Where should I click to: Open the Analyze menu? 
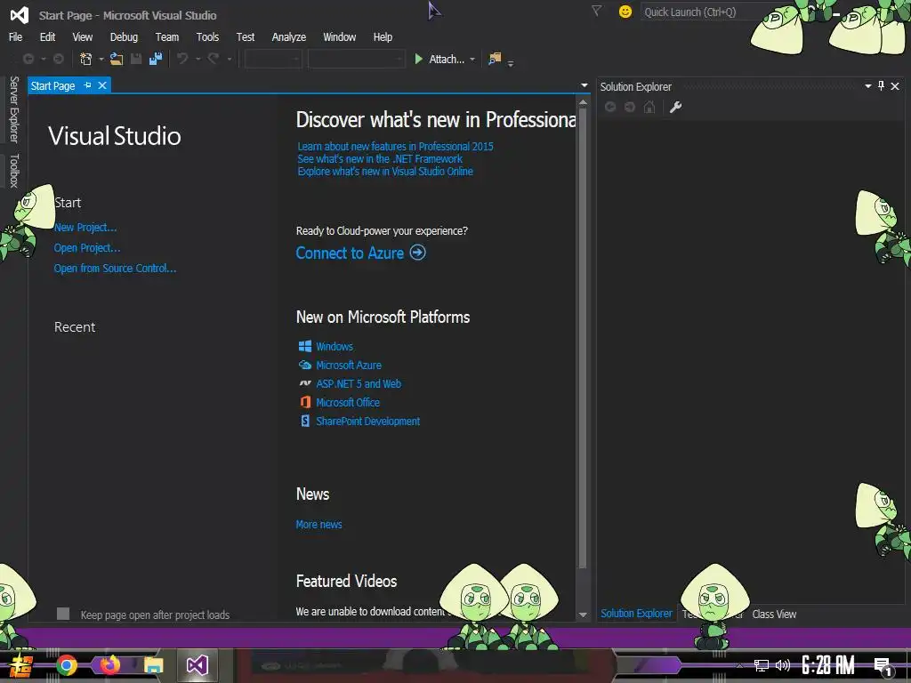coord(289,36)
